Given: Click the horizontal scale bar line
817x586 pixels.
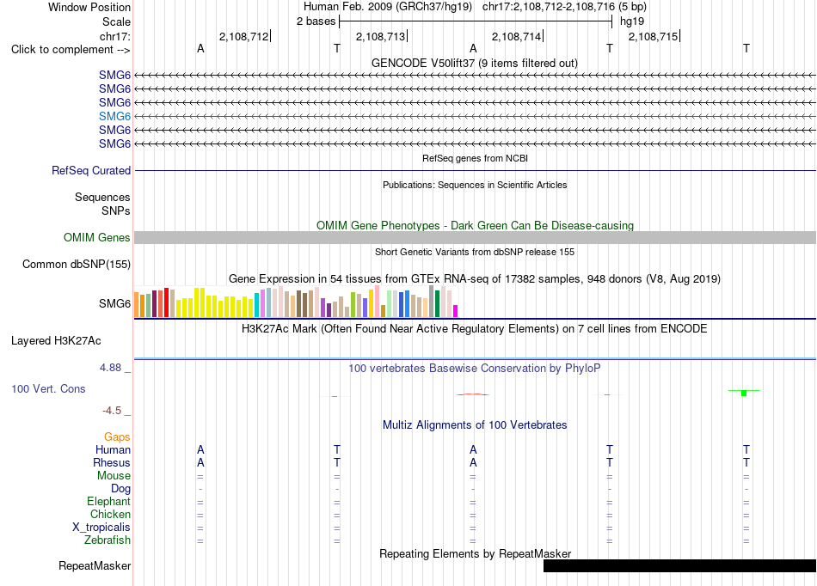Looking at the screenshot, I should click(x=476, y=21).
